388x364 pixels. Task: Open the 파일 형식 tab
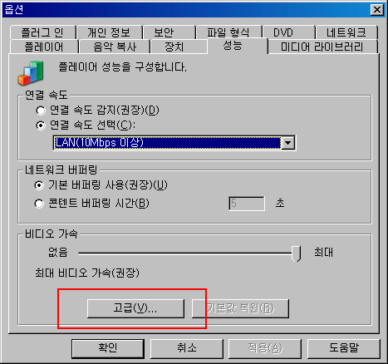tap(228, 32)
